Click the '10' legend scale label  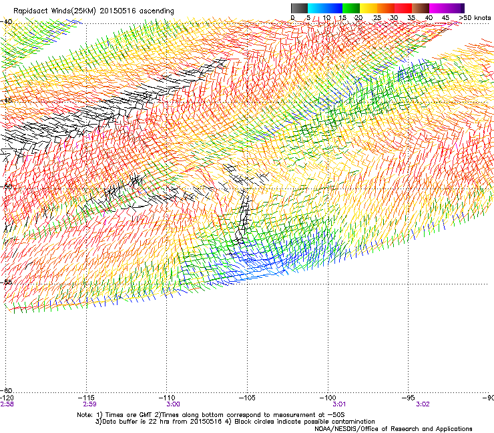tap(326, 18)
